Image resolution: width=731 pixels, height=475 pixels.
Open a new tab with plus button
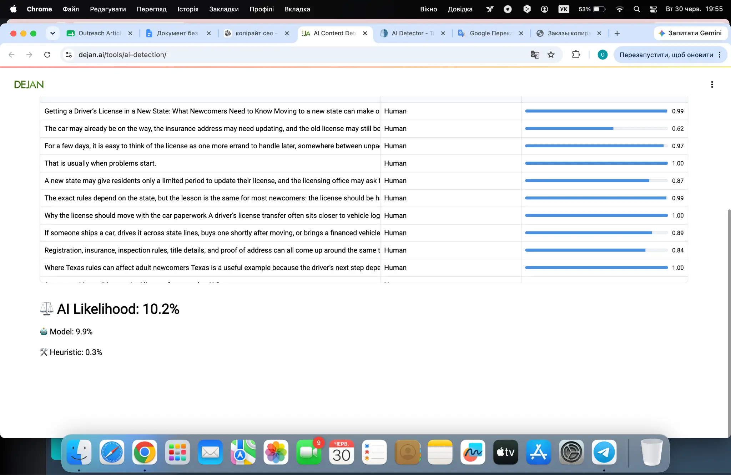point(617,33)
